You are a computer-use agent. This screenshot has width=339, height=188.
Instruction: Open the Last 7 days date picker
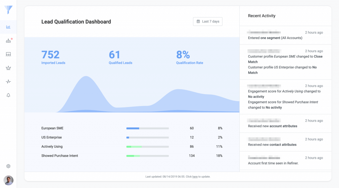[208, 21]
